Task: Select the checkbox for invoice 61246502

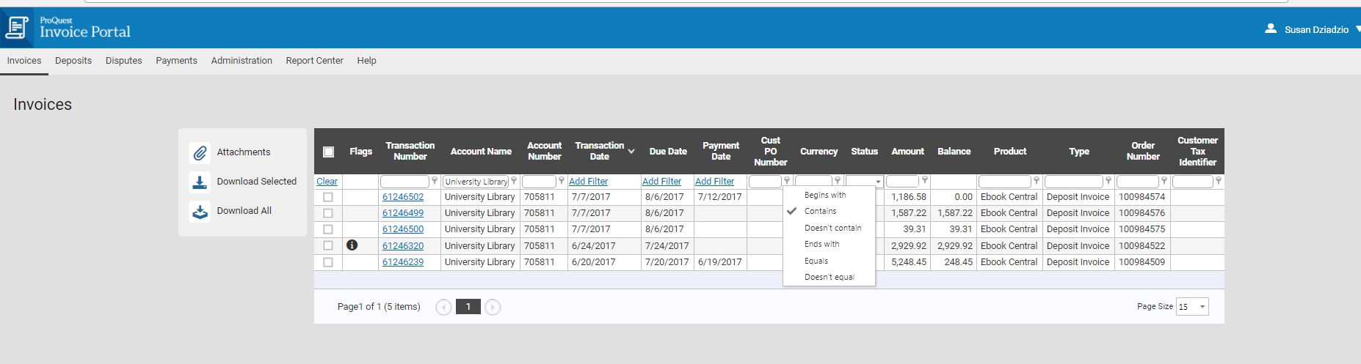Action: pyautogui.click(x=328, y=197)
